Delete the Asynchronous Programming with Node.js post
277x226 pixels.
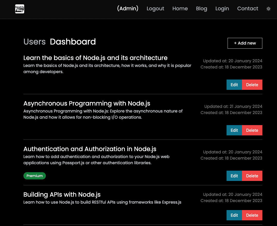tap(252, 130)
